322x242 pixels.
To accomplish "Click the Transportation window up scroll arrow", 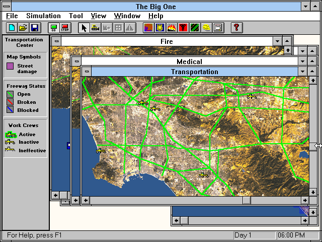I will (313, 81).
